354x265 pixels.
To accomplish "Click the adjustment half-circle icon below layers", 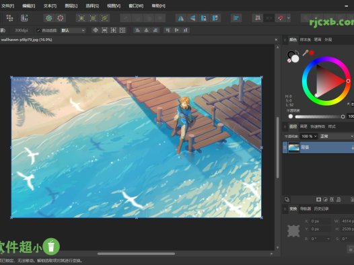I will (x=325, y=199).
